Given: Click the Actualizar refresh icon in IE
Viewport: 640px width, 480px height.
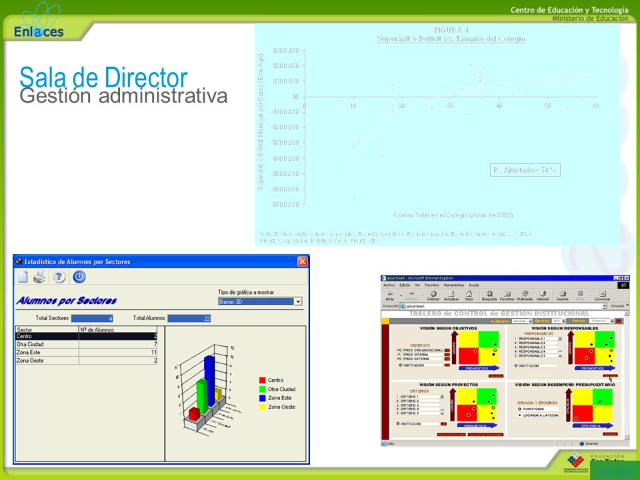Looking at the screenshot, I should [x=451, y=295].
